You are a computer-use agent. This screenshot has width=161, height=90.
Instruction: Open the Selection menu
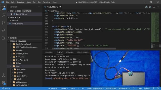(21, 2)
